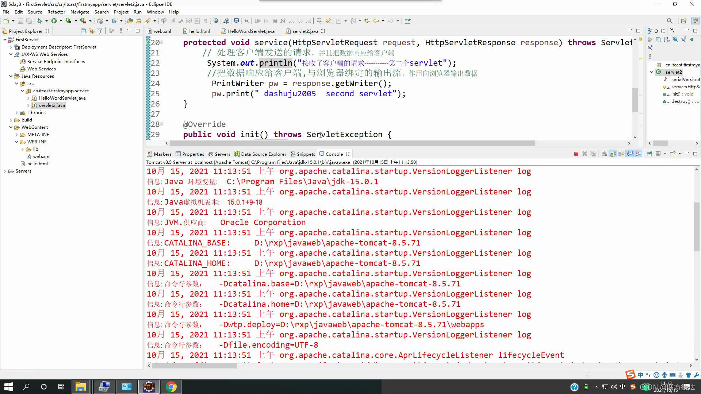The width and height of the screenshot is (701, 394).
Task: Click the Debug bug icon in toolbar
Action: (x=39, y=21)
